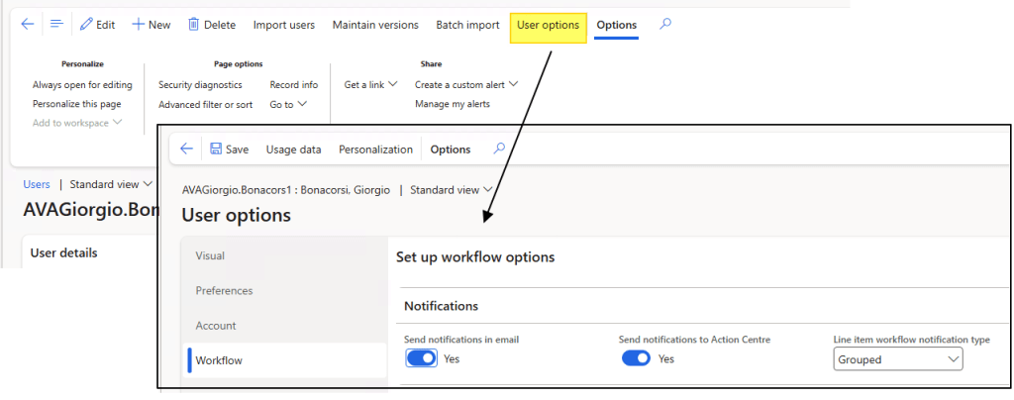
Task: Open Create a custom alert dropdown
Action: [465, 85]
